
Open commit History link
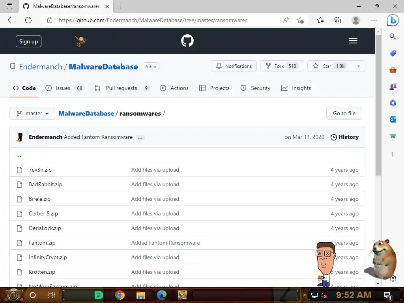344,137
